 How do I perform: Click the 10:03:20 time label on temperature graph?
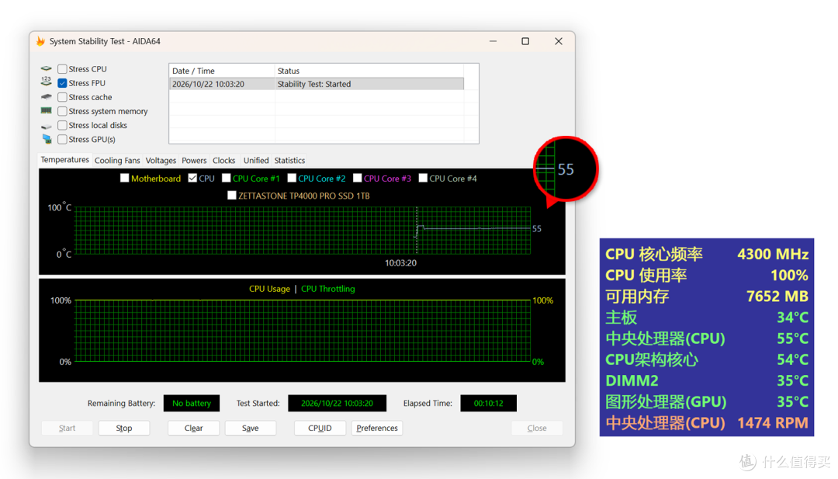click(x=400, y=263)
